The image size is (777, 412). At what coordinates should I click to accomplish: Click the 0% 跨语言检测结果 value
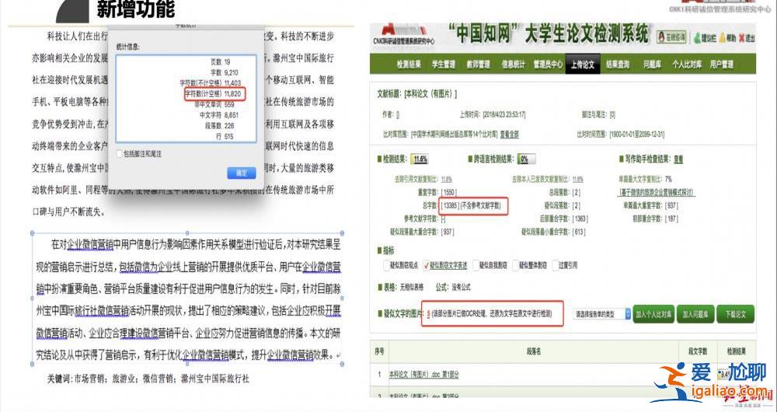[x=524, y=159]
